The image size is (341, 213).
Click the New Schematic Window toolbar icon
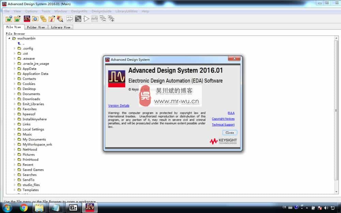pos(69,19)
